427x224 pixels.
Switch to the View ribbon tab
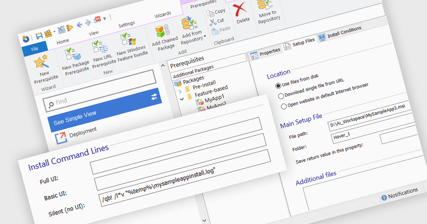point(94,33)
